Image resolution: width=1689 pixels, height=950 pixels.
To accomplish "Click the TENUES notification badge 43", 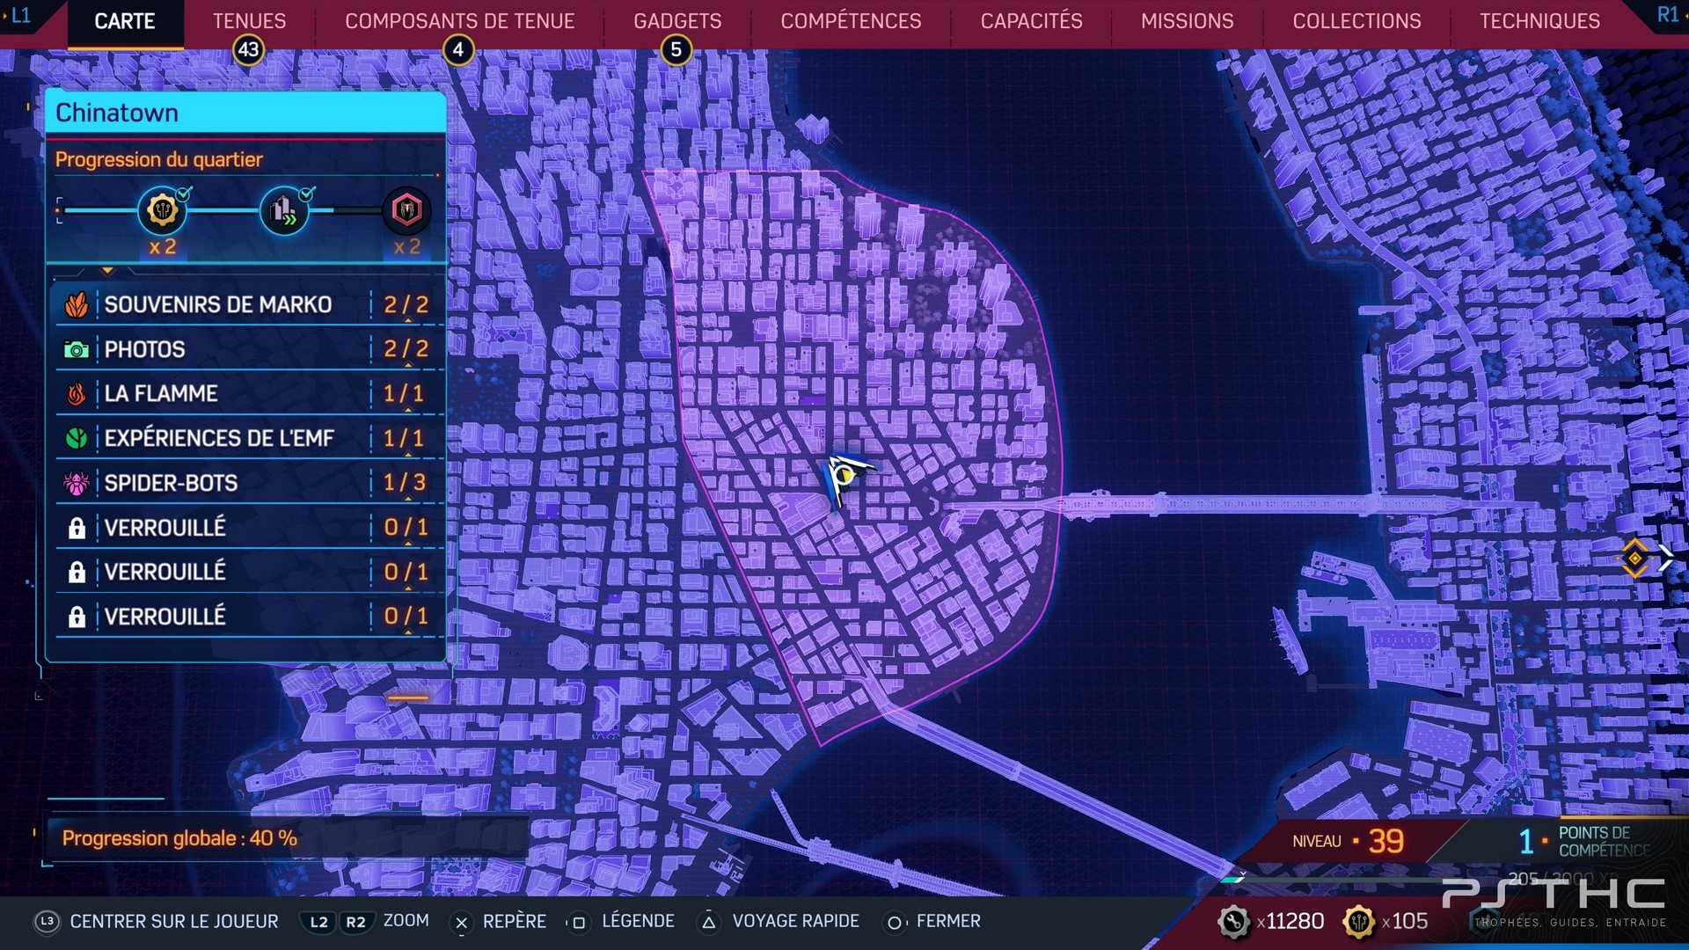I will 249,50.
